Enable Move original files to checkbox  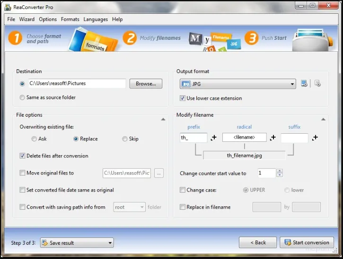click(x=22, y=173)
